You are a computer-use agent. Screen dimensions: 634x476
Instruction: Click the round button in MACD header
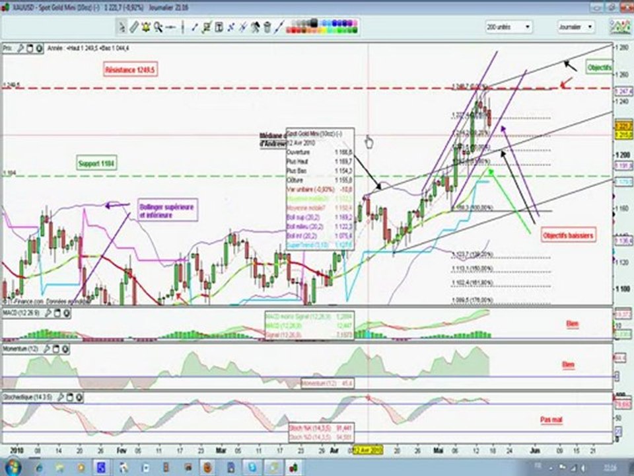click(x=66, y=313)
